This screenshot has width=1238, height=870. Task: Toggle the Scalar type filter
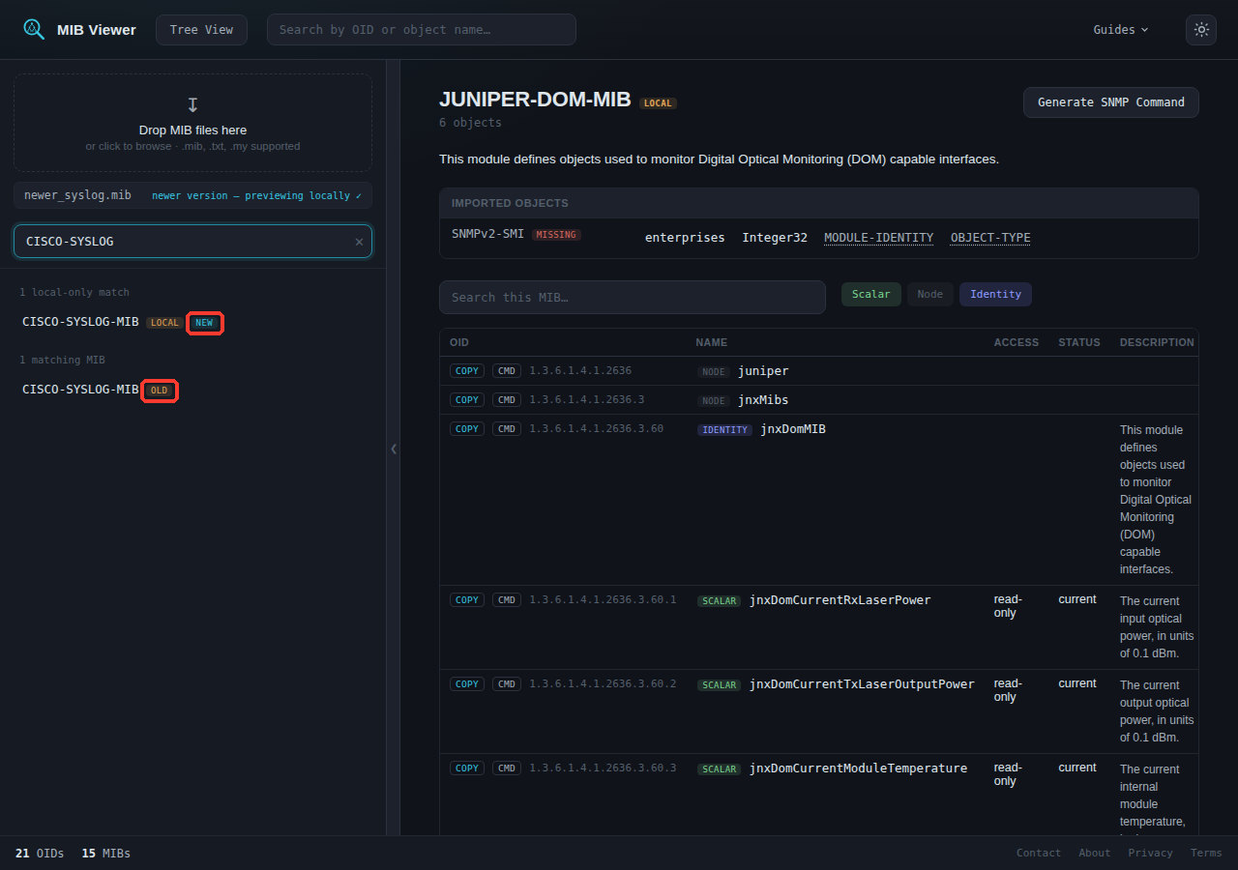click(x=871, y=295)
